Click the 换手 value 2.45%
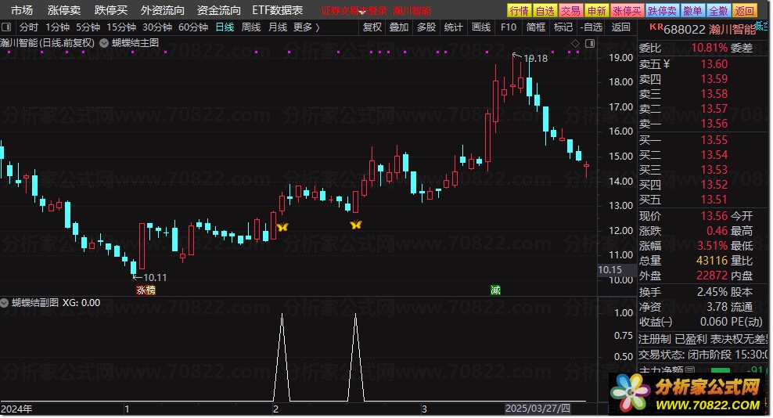Viewport: 773px width, 418px height. click(x=712, y=292)
